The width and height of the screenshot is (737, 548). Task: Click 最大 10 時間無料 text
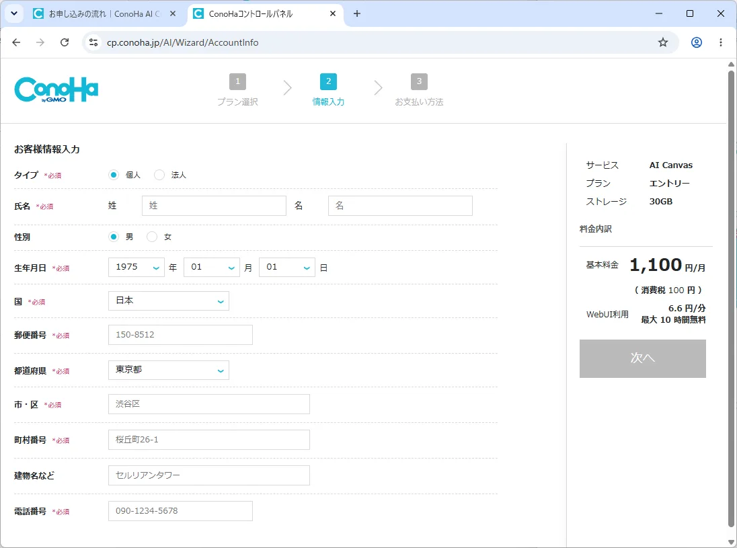[673, 320]
